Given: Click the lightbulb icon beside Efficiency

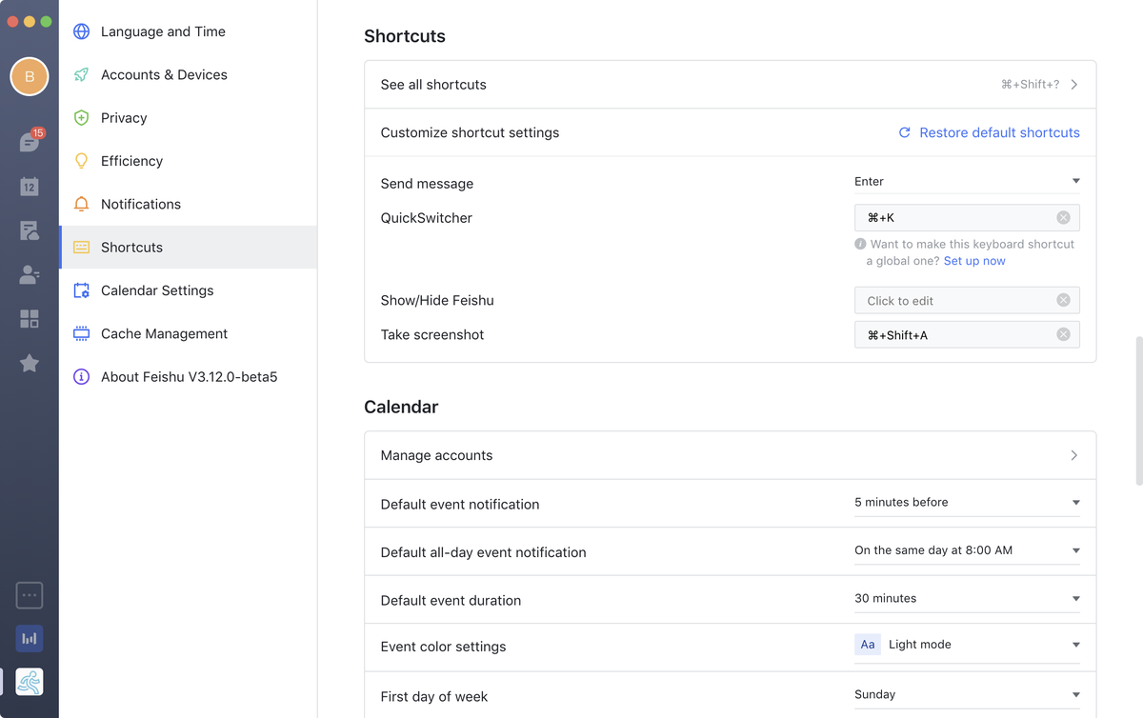Looking at the screenshot, I should click(82, 161).
